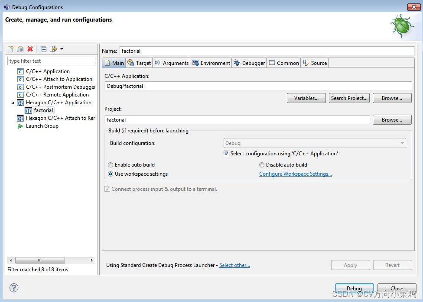Click the Duplicate launch configuration icon
Screen dimensions: 423x302
pos(20,49)
